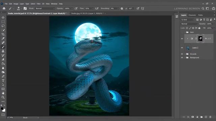Select the Zoom tool
216x121 pixels.
click(3, 97)
